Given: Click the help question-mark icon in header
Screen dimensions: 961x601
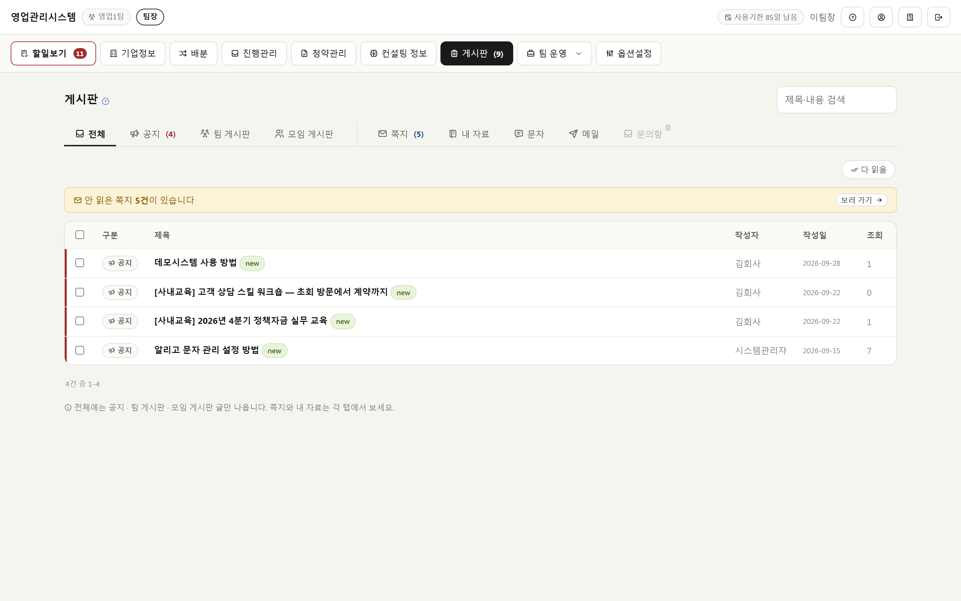Looking at the screenshot, I should pyautogui.click(x=852, y=17).
